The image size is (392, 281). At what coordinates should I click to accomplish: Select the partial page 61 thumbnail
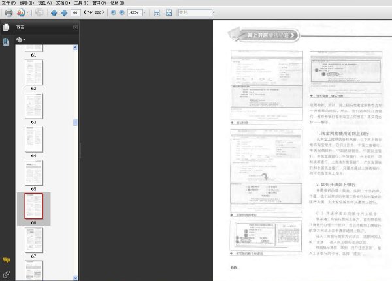tap(34, 48)
